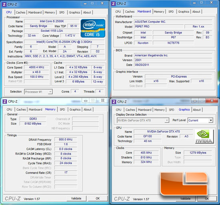Image resolution: width=220 pixels, height=205 pixels.
Task: Select Graphics tab in top-left CPU window
Action: tap(74, 12)
